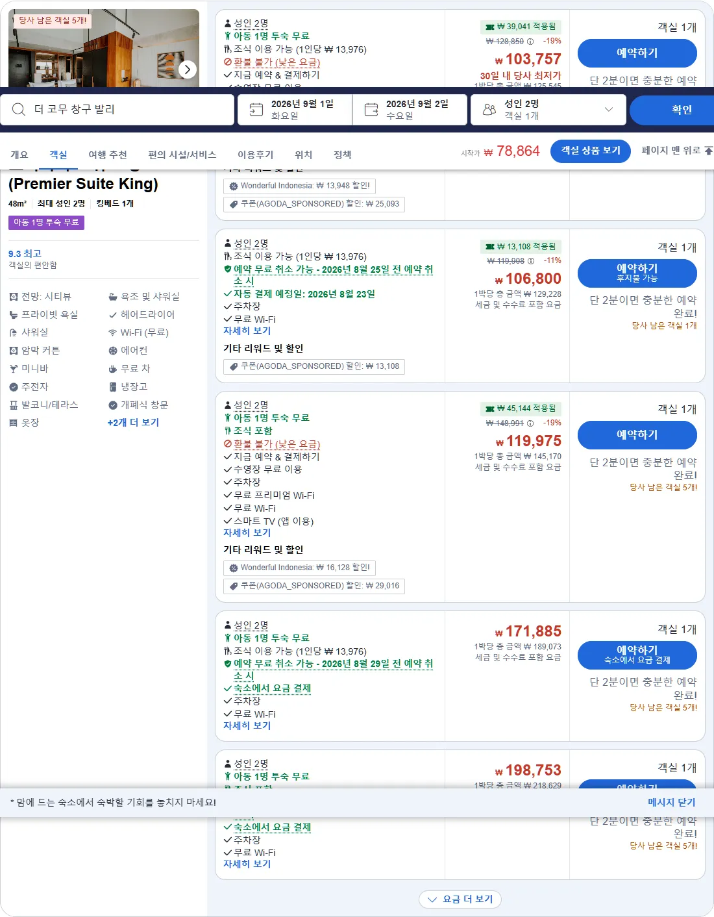Image resolution: width=714 pixels, height=917 pixels.
Task: Click the blackout curtains amenity icon
Action: pyautogui.click(x=14, y=351)
